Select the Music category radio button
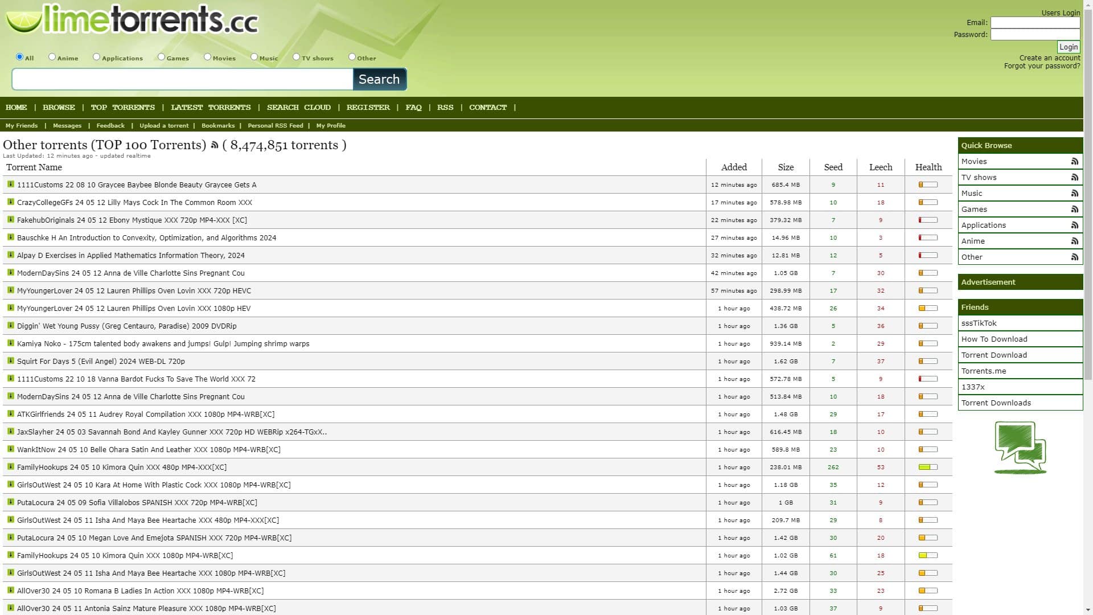The image size is (1093, 615). (x=254, y=57)
